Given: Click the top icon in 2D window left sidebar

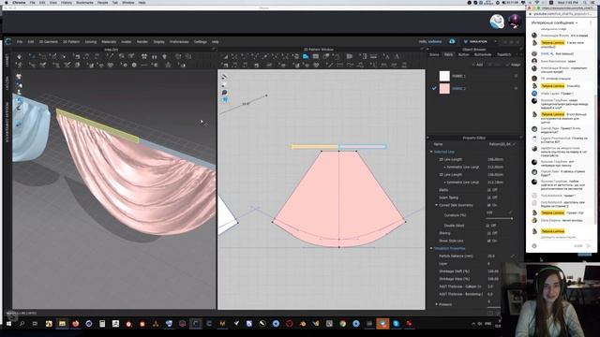Looking at the screenshot, I should point(225,77).
